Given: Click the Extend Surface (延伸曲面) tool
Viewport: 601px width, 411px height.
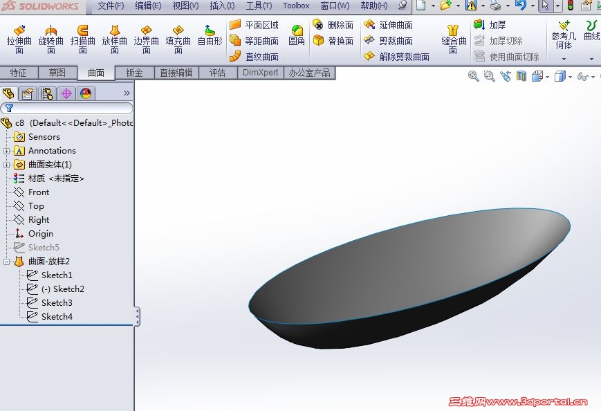Looking at the screenshot, I should (388, 25).
